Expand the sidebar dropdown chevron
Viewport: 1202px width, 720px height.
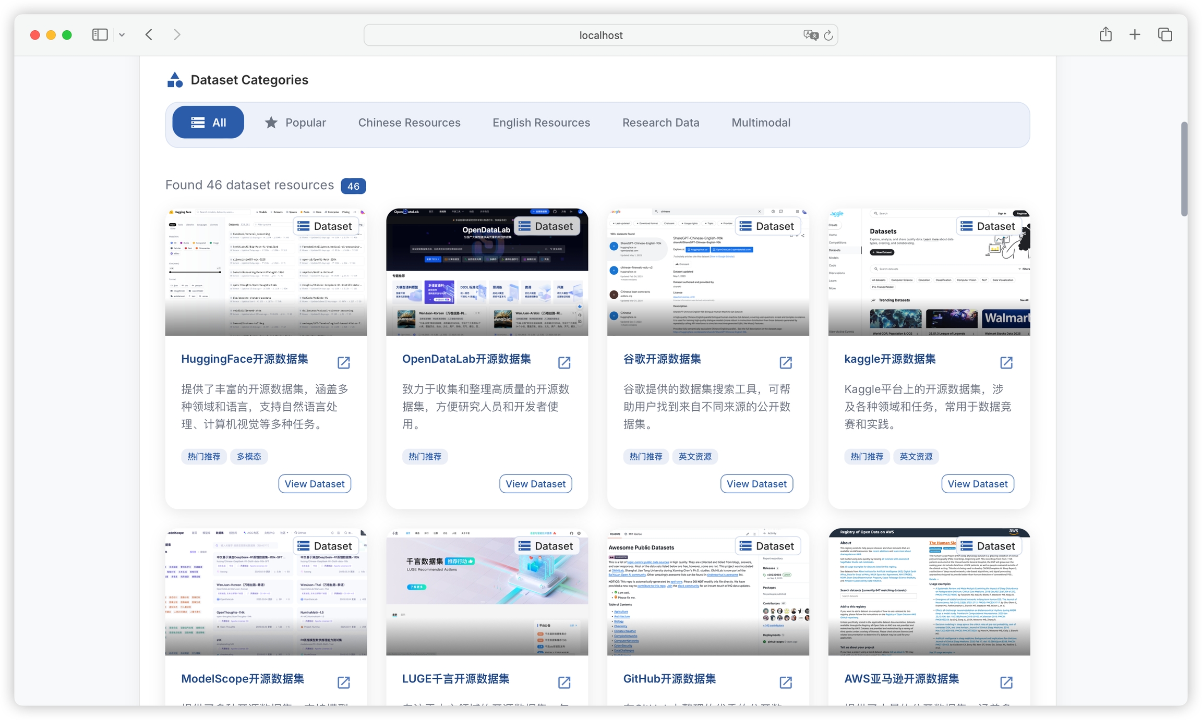[x=122, y=35]
